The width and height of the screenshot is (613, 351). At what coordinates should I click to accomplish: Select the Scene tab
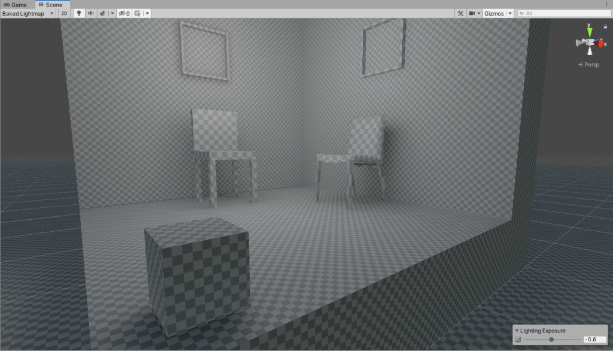coord(50,4)
